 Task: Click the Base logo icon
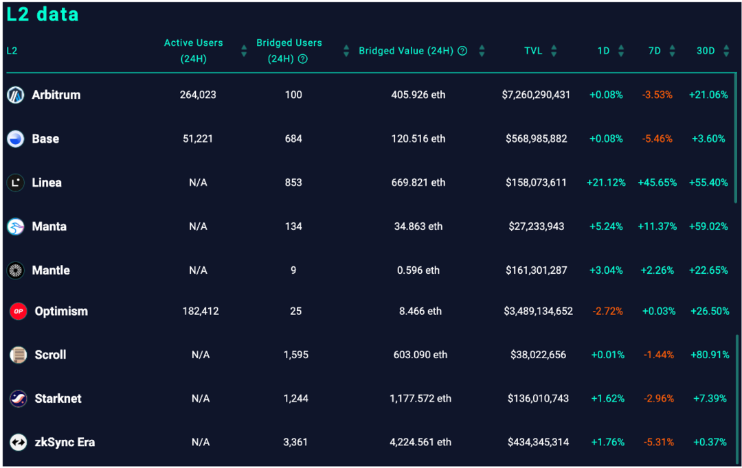click(15, 139)
